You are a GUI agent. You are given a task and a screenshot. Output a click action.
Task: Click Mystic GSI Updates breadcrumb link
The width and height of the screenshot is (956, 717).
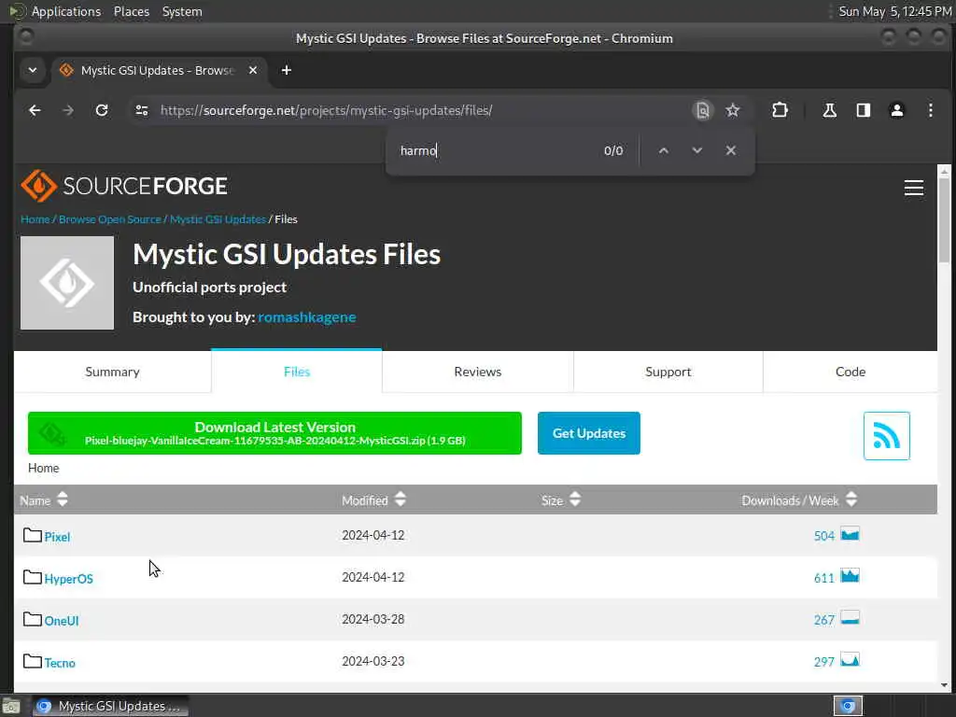coord(218,218)
